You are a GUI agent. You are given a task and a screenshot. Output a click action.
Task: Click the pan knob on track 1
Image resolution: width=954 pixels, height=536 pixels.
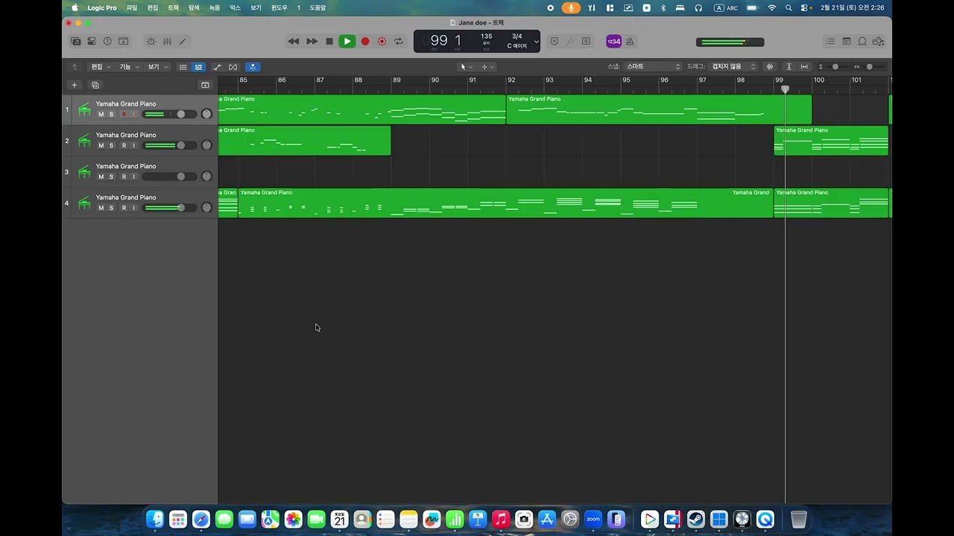click(206, 114)
